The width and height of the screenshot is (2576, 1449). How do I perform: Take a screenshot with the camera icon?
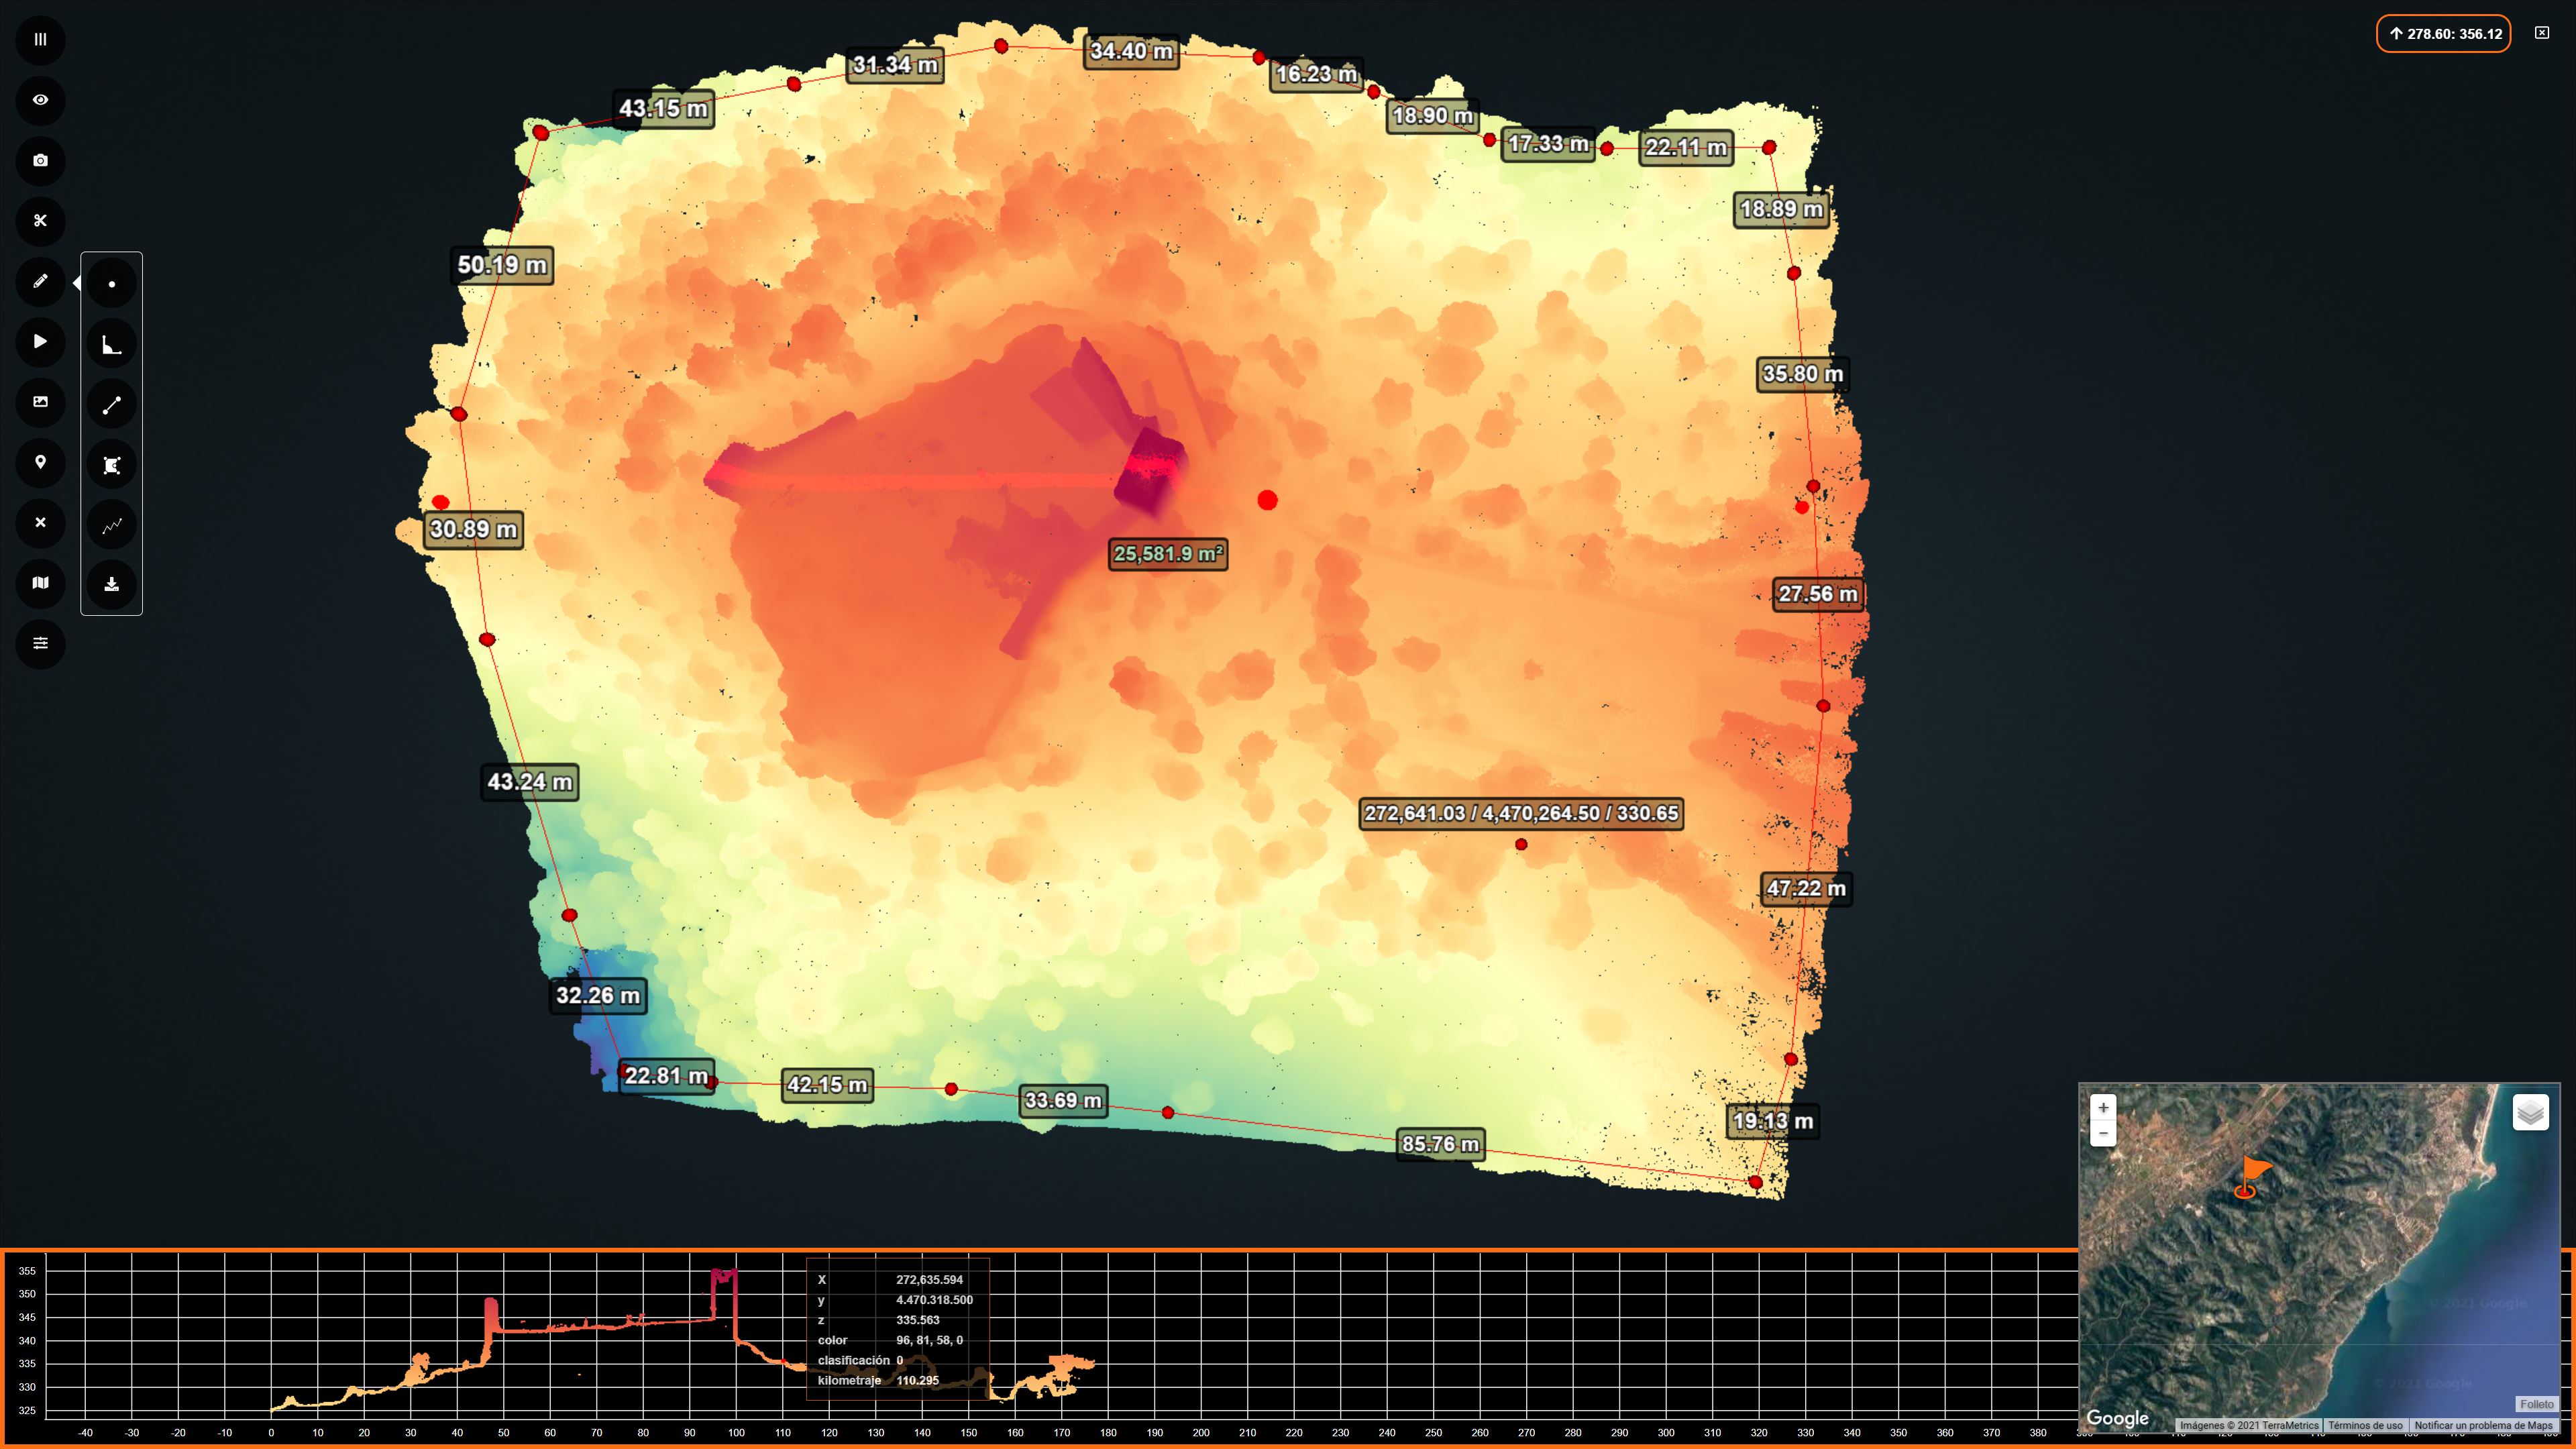(40, 161)
